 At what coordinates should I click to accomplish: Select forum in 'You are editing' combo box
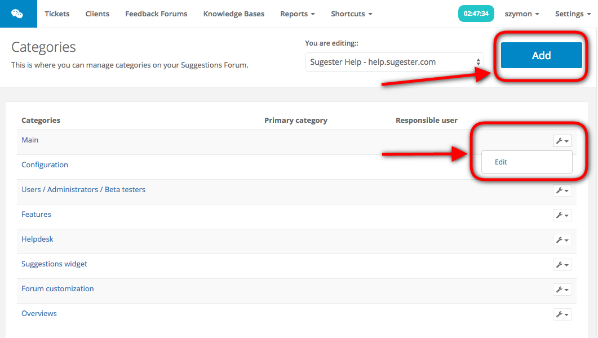coord(395,62)
